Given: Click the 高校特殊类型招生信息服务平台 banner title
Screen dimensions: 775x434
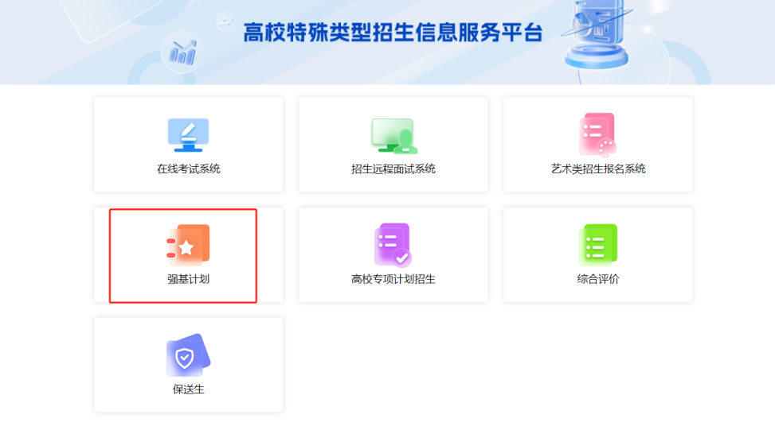Looking at the screenshot, I should pos(393,33).
